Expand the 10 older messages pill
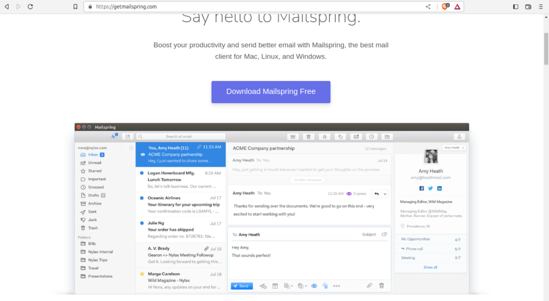 tap(307, 180)
